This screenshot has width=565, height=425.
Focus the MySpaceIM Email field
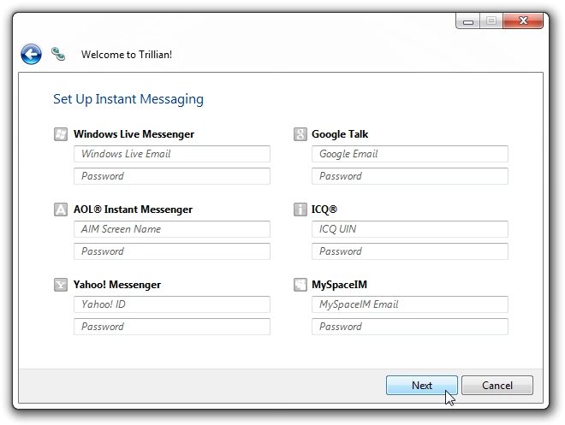coord(410,304)
